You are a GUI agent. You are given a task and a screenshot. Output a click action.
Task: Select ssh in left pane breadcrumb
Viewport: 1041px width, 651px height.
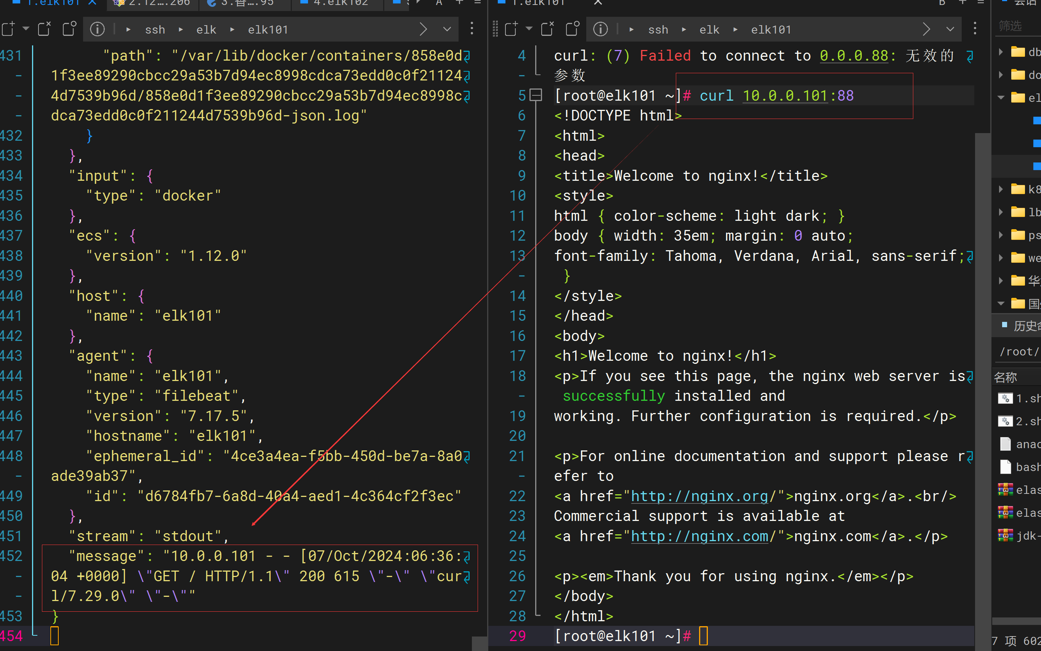click(x=155, y=29)
